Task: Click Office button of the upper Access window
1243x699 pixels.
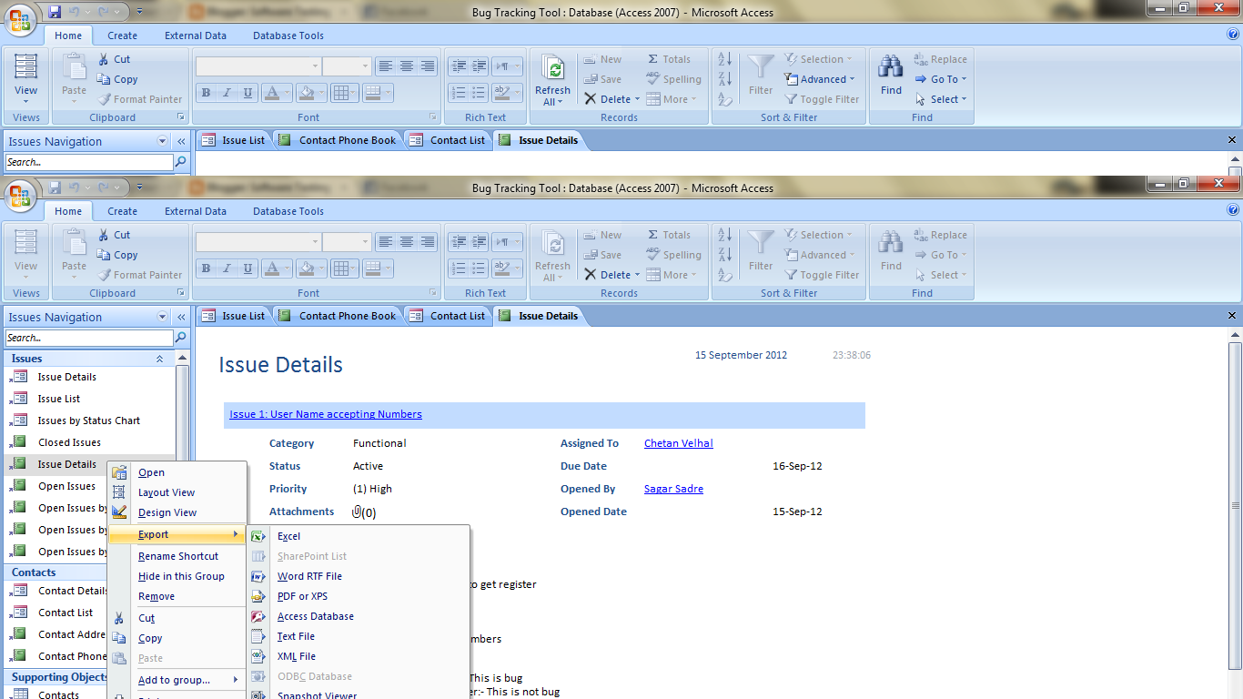Action: 20,18
